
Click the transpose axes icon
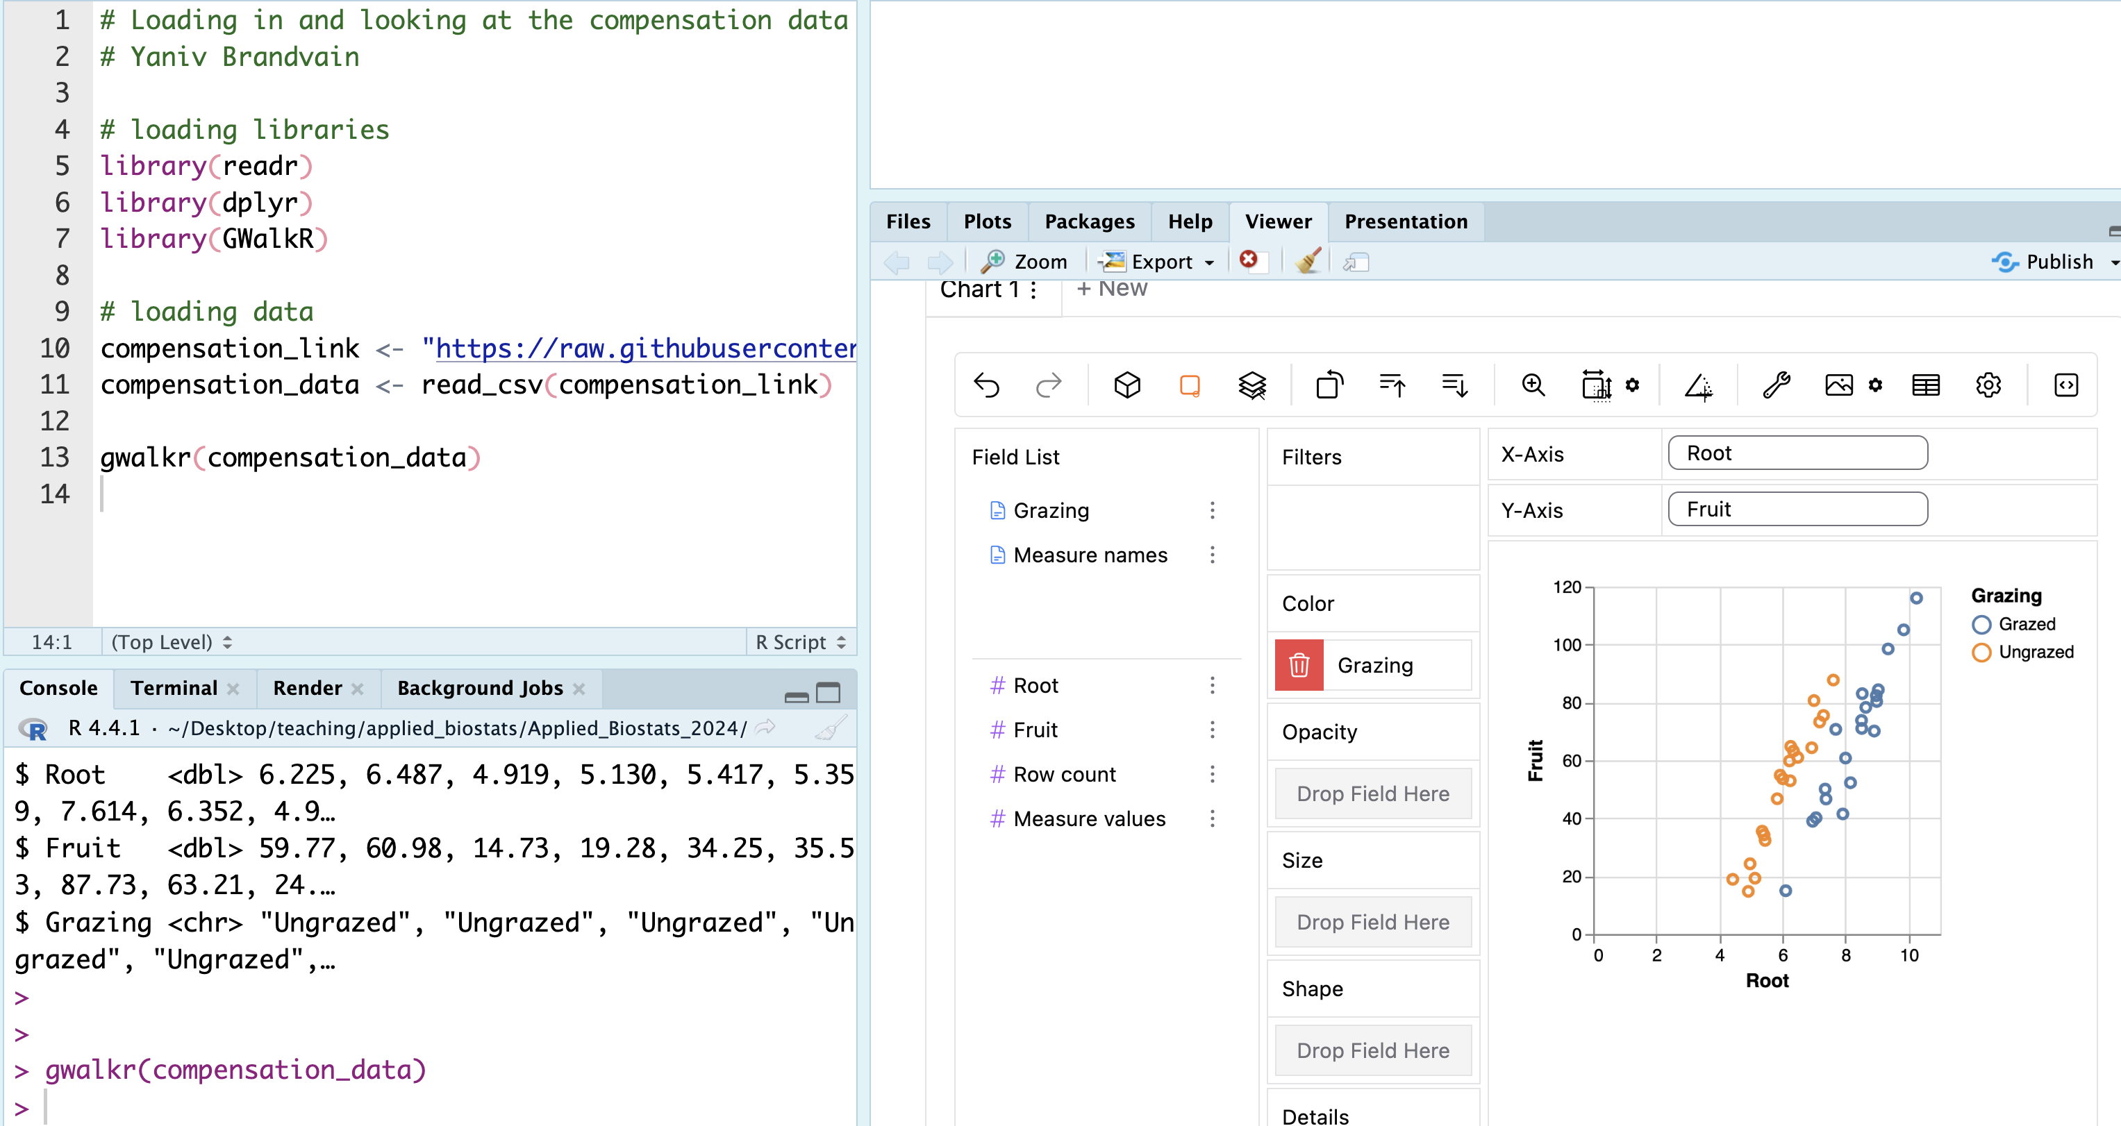pyautogui.click(x=1330, y=385)
